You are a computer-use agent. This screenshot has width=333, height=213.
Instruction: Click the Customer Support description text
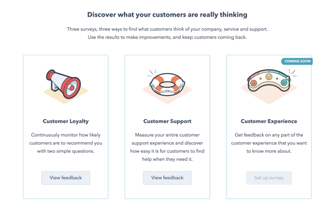pyautogui.click(x=168, y=147)
